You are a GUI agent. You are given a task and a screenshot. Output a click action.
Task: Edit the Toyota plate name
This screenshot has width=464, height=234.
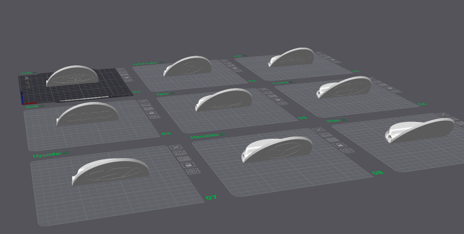[292, 83]
